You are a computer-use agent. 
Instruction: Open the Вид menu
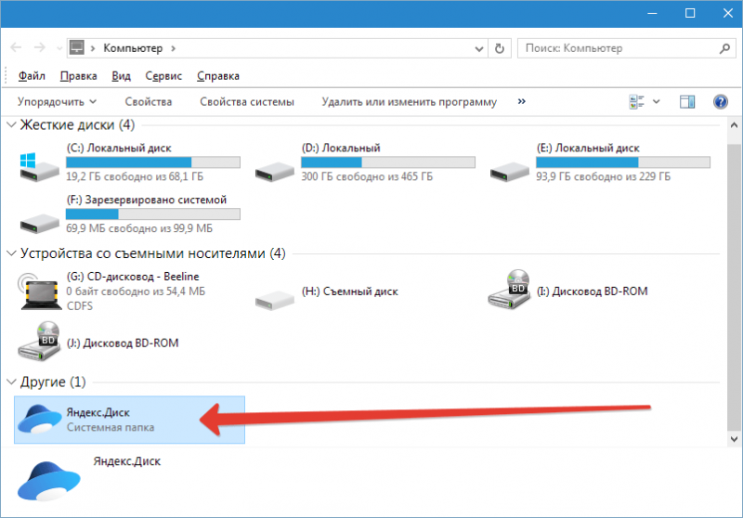click(x=122, y=76)
